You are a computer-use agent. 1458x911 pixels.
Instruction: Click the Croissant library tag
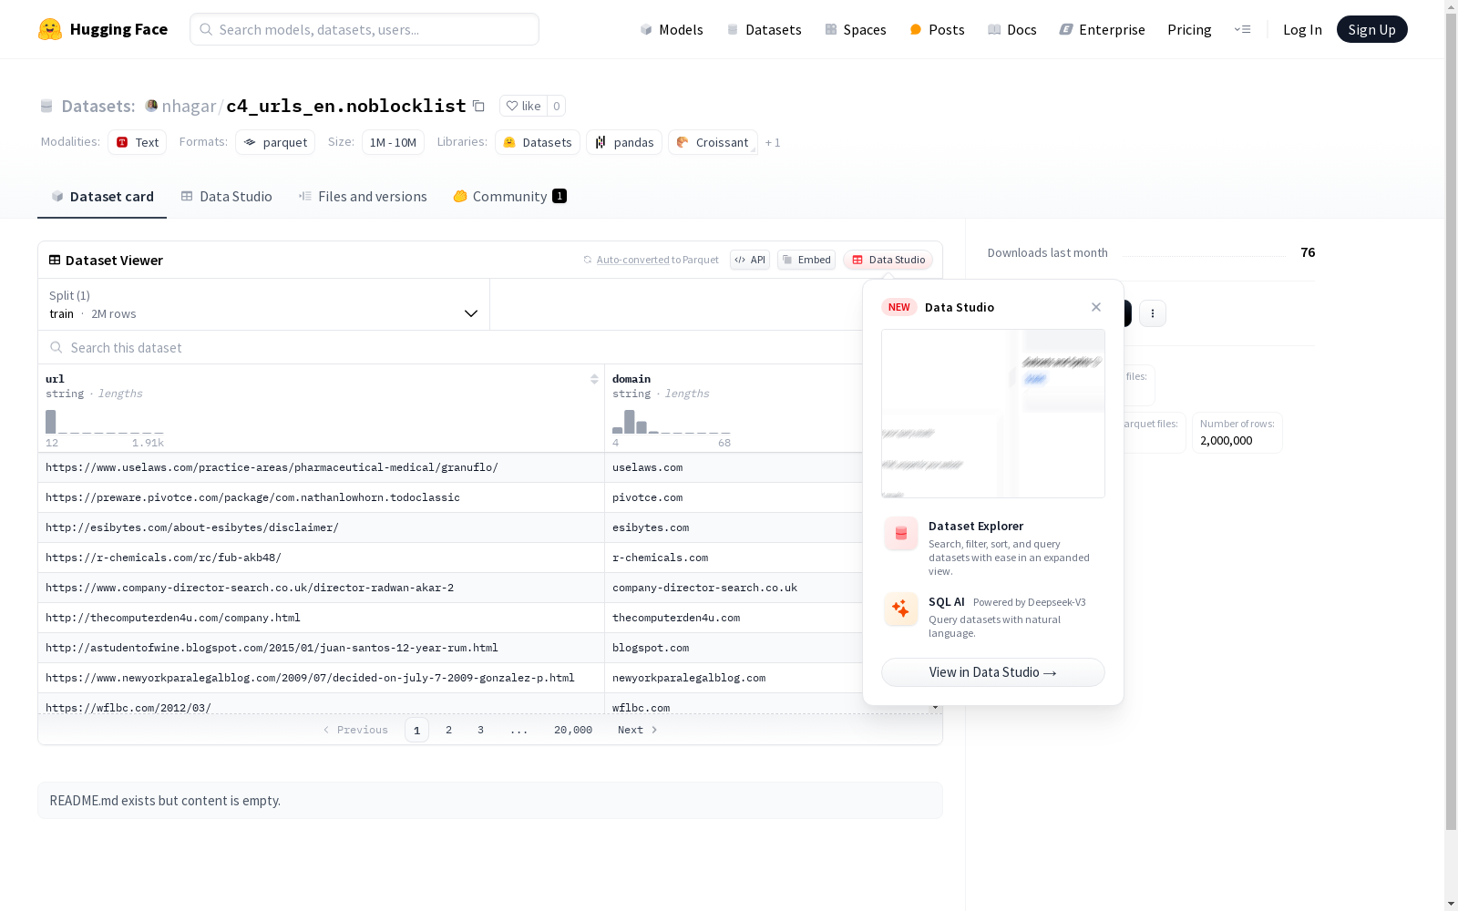point(713,142)
